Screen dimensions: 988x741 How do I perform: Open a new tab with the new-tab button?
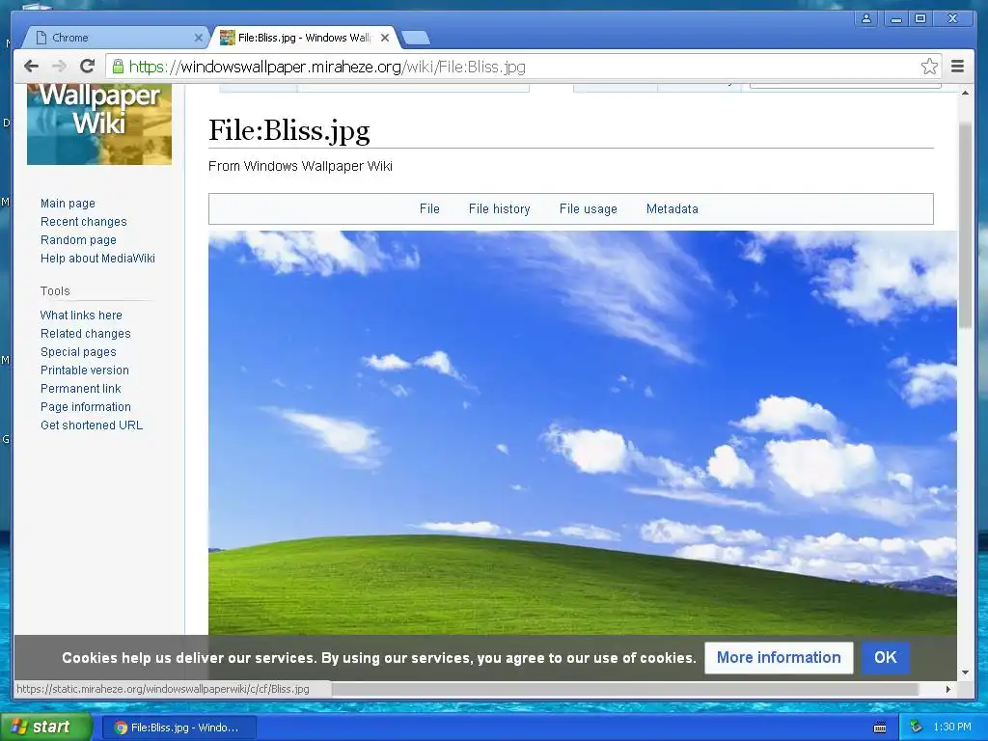(416, 38)
